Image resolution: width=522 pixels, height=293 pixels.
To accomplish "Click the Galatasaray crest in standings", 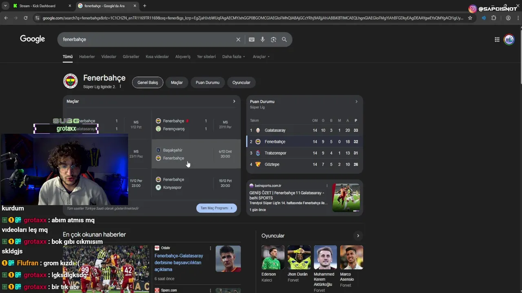I will pos(258,130).
